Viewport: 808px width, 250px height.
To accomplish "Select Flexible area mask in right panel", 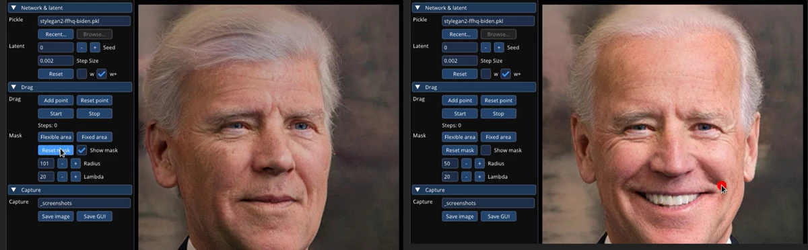I will (x=460, y=137).
